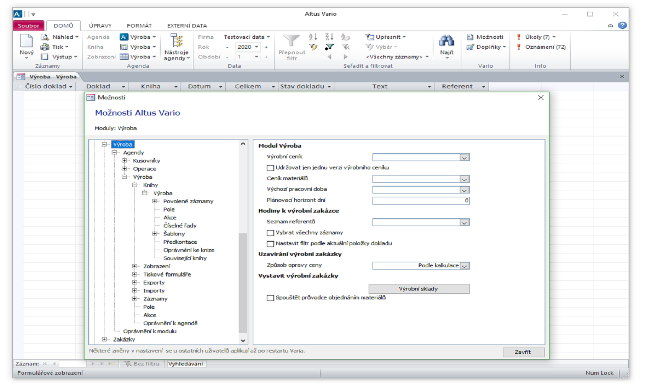The height and width of the screenshot is (390, 646).
Task: Click the Kniha Výroba book icon
Action: (x=124, y=47)
